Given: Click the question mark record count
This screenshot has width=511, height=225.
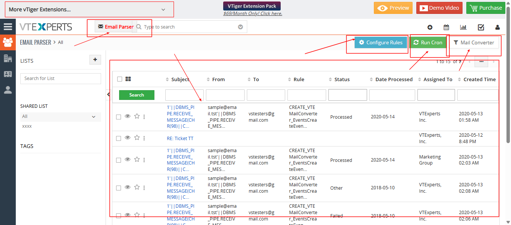Looking at the screenshot, I should [x=460, y=62].
